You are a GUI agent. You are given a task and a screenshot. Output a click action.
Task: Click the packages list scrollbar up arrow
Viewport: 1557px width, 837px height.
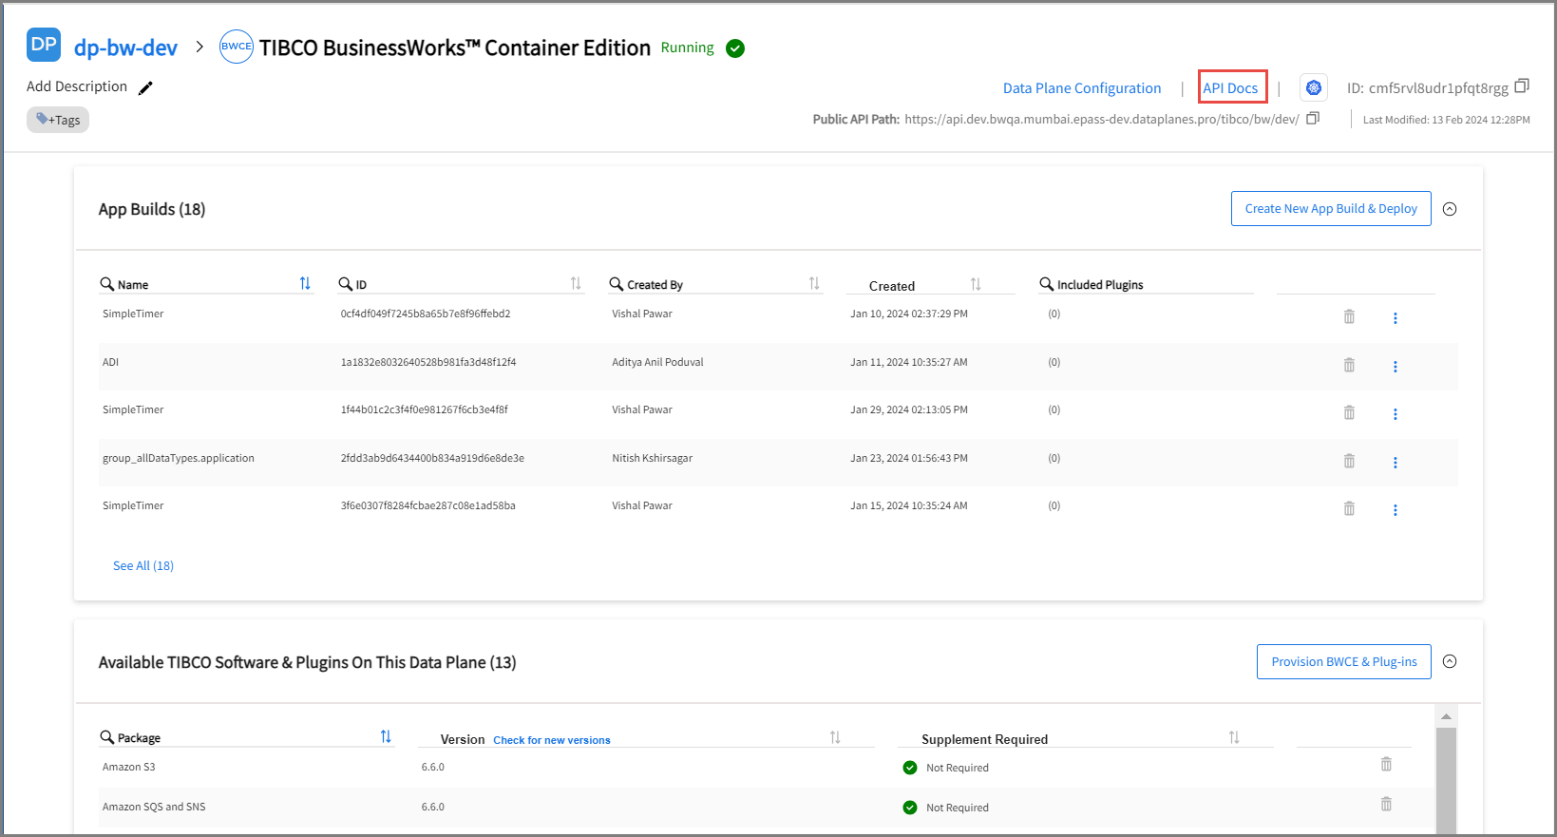(1446, 716)
